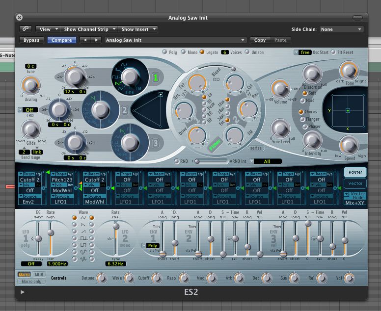
Task: Select Mono voice mode
Action: (183, 52)
